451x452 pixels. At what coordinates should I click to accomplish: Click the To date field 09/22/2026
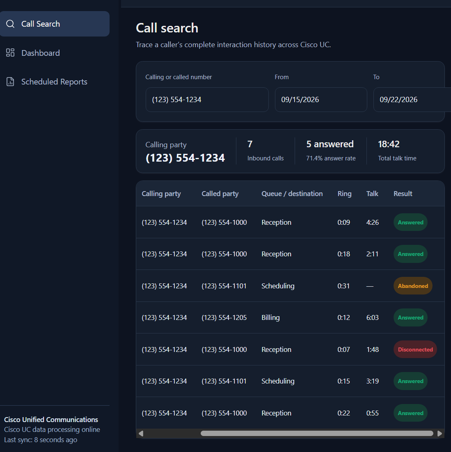pyautogui.click(x=412, y=100)
